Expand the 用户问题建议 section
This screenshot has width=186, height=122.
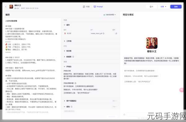click(x=64, y=101)
